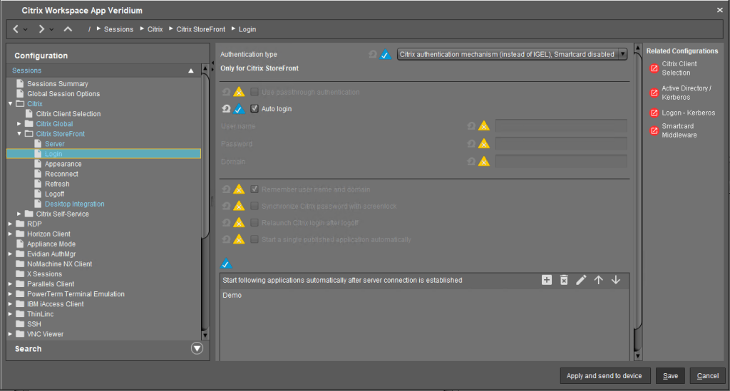Viewport: 730px width, 391px height.
Task: Click the delete application trash icon
Action: (564, 281)
